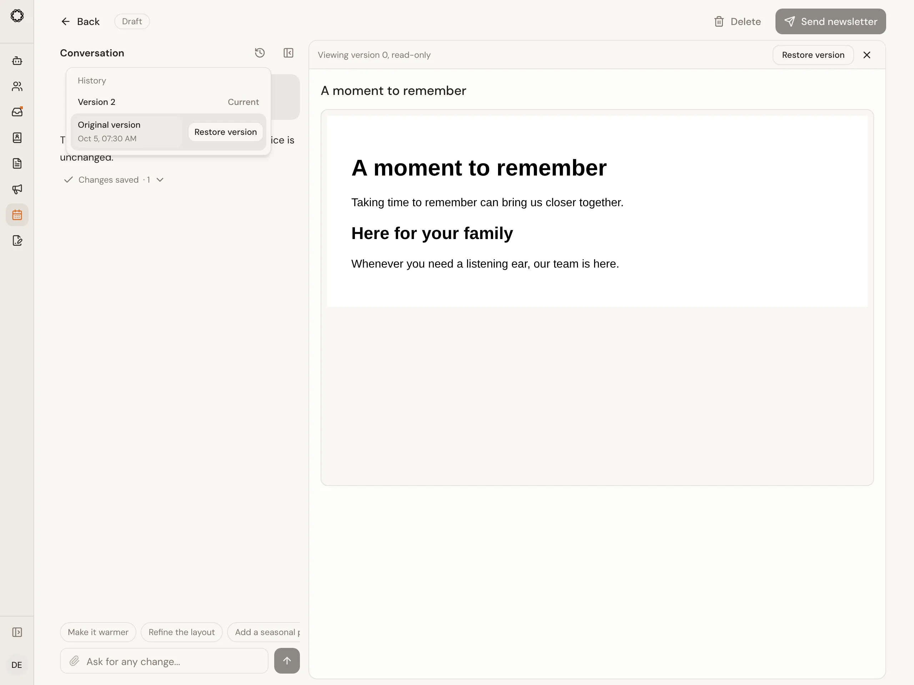The width and height of the screenshot is (914, 685).
Task: Go Back with the arrow link
Action: [x=80, y=21]
